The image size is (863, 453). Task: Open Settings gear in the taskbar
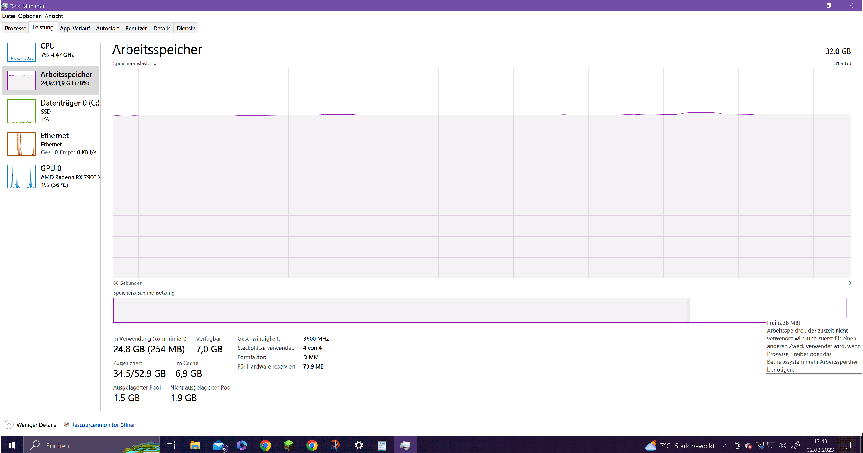coord(359,445)
